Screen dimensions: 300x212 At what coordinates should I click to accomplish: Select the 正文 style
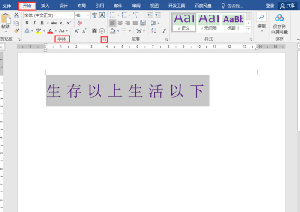click(184, 22)
